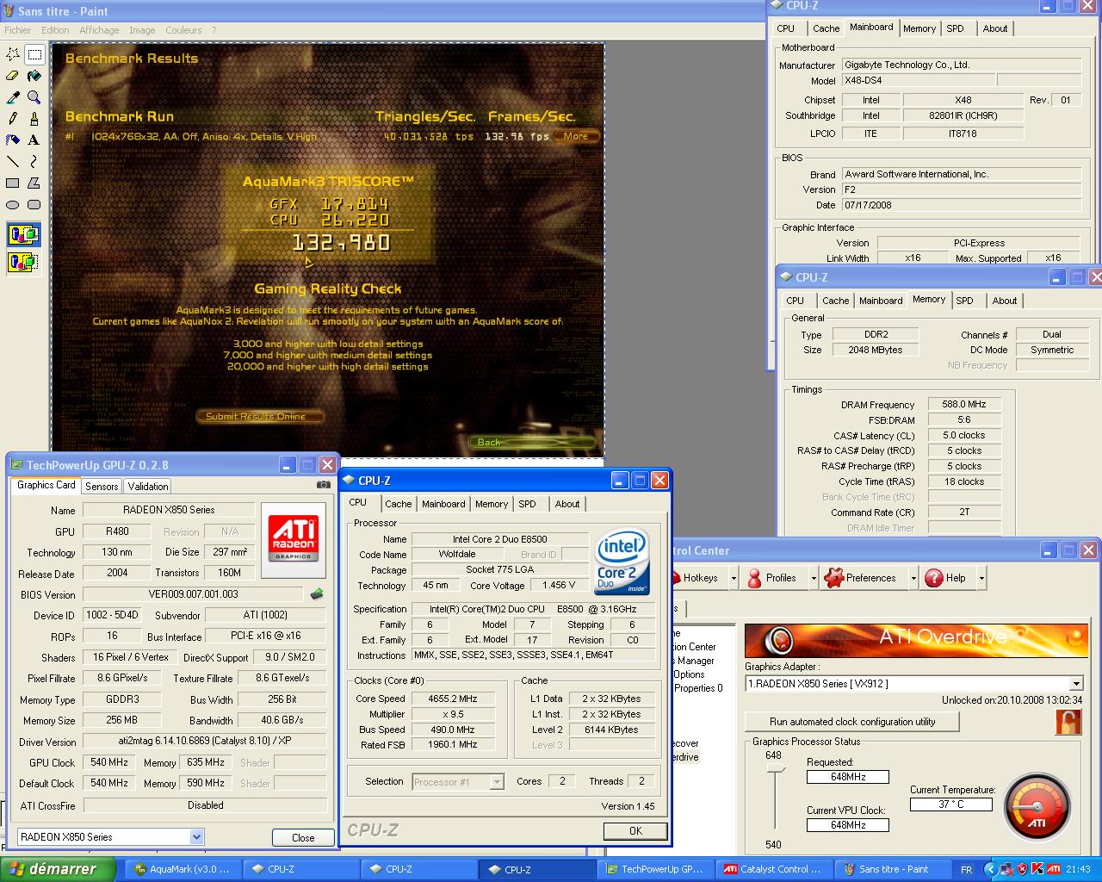Open Cache tab in front CPU-Z window
The height and width of the screenshot is (882, 1102).
(x=398, y=504)
